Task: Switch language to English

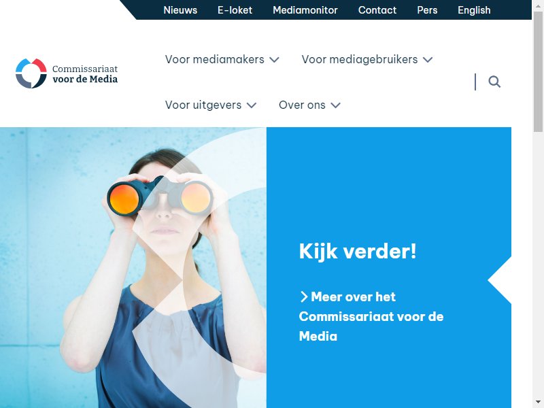Action: [x=474, y=10]
